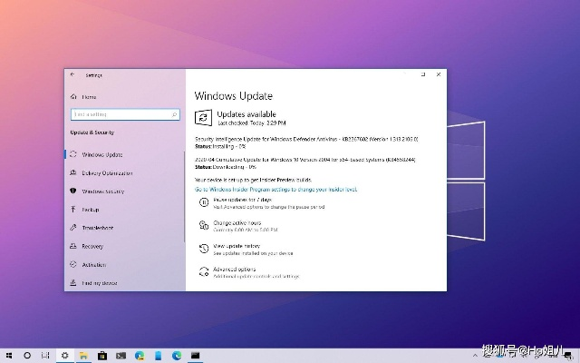The image size is (580, 363).
Task: Open Home in the Settings sidebar
Action: 89,96
